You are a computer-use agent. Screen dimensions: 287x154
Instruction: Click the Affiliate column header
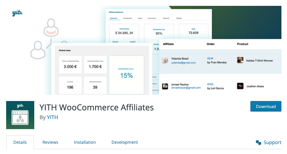(x=168, y=44)
